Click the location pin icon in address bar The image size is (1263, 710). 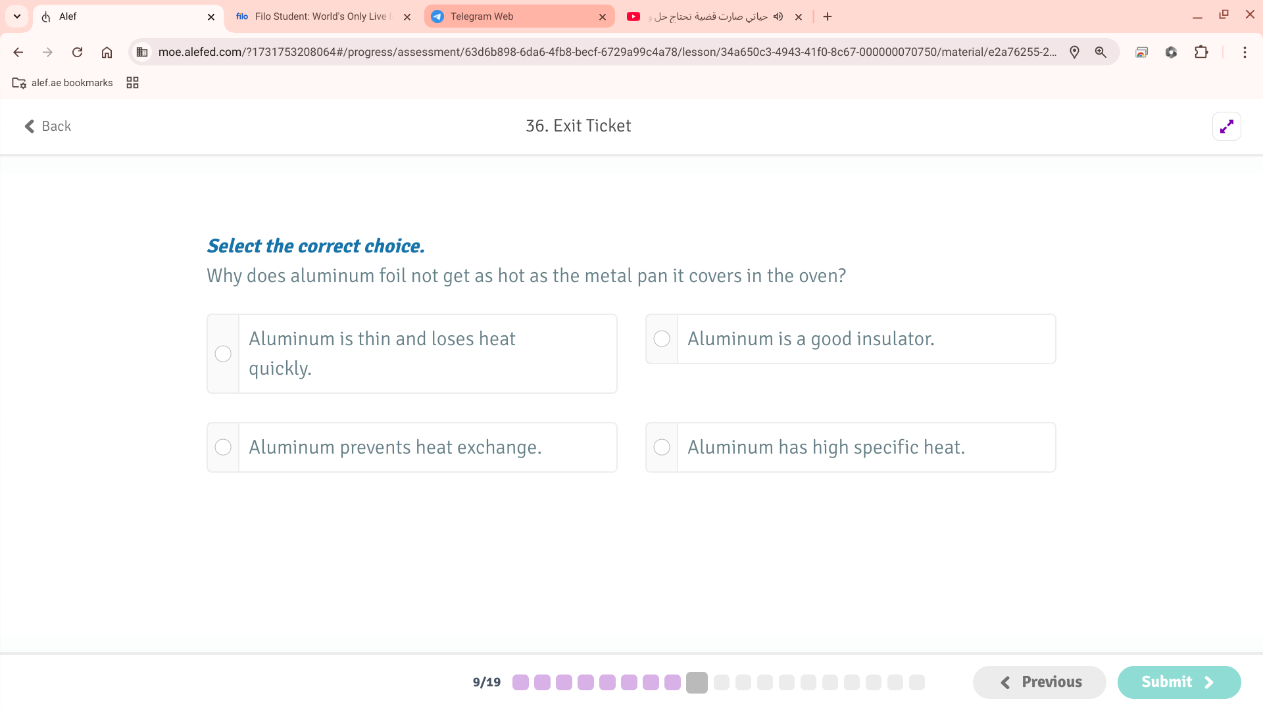click(x=1074, y=52)
